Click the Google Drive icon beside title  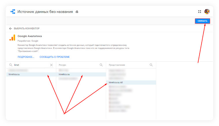pyautogui.click(x=77, y=12)
